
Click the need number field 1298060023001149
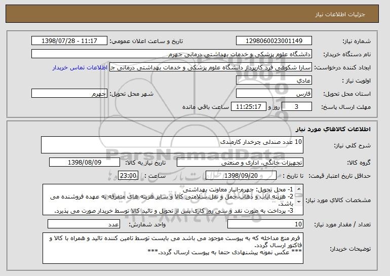[274, 41]
